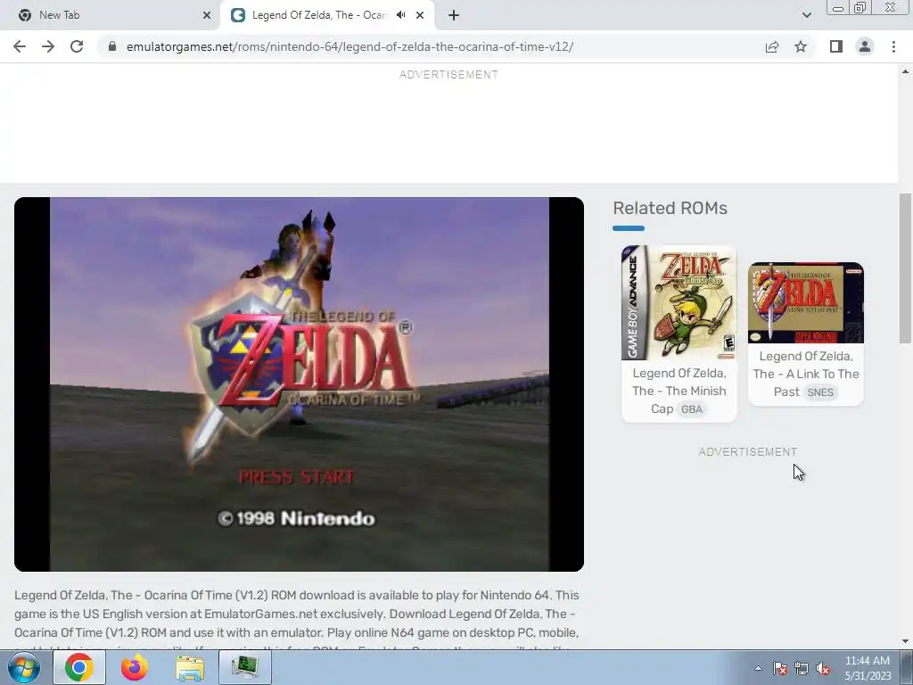View site security lock information
Image resolution: width=913 pixels, height=685 pixels.
(x=112, y=46)
